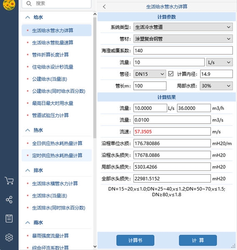The image size is (237, 250).
Task: Select 公建给水(当量法) menu item
Action: click(56, 79)
